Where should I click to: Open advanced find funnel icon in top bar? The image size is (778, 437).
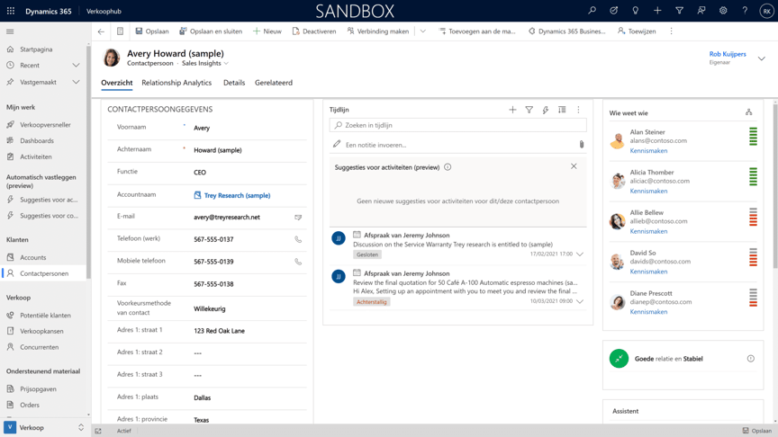(679, 11)
